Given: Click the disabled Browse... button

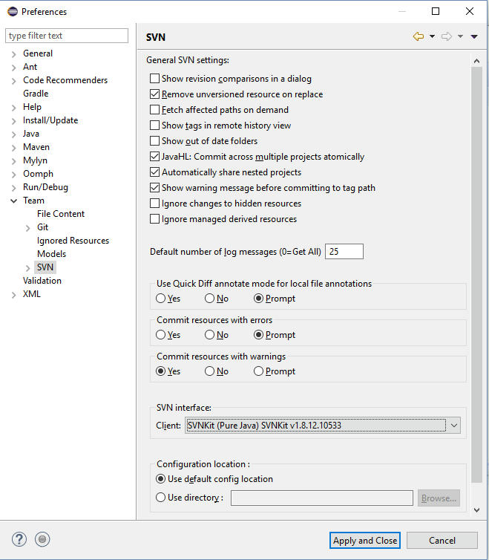Looking at the screenshot, I should point(439,498).
